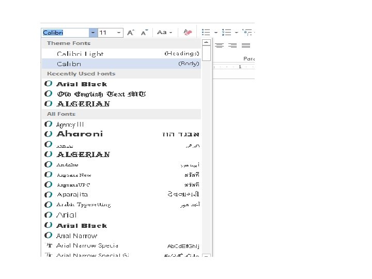Screen dimensions: 372x279
Task: Align paragraph text right
Action: pos(233,45)
